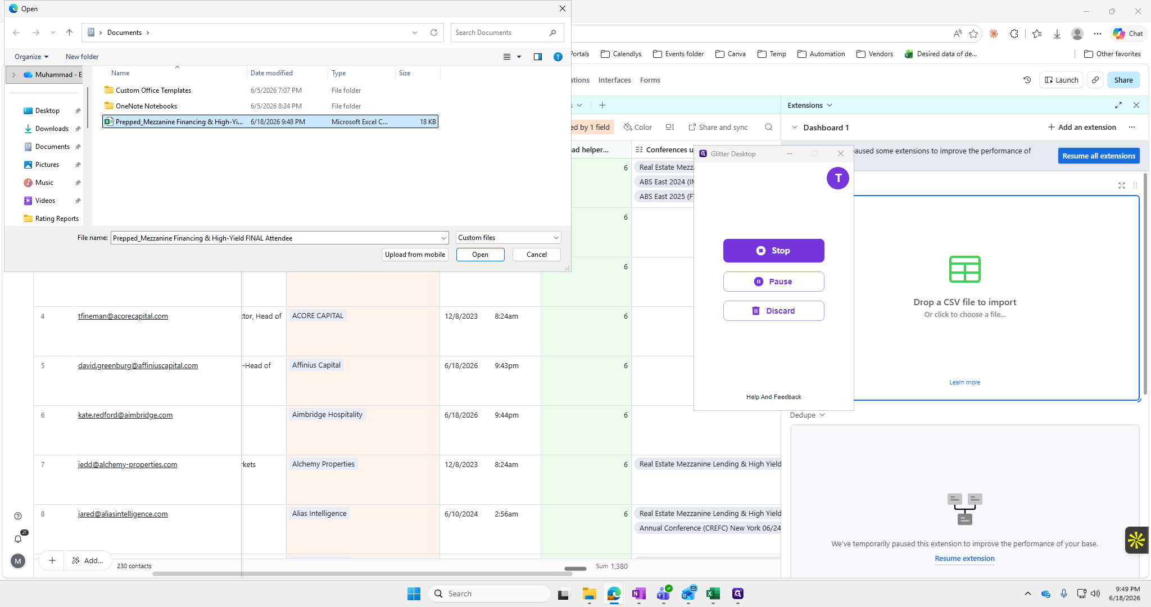
Task: Toggle the preview pane icon
Action: pos(538,57)
